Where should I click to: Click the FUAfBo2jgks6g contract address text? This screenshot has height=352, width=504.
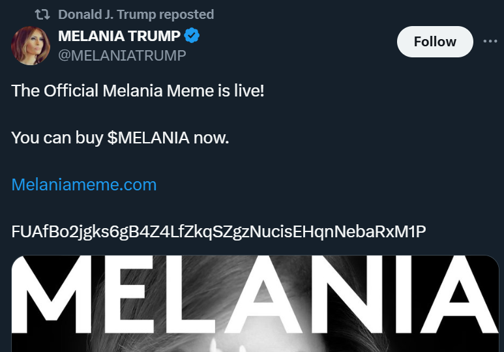pos(218,232)
